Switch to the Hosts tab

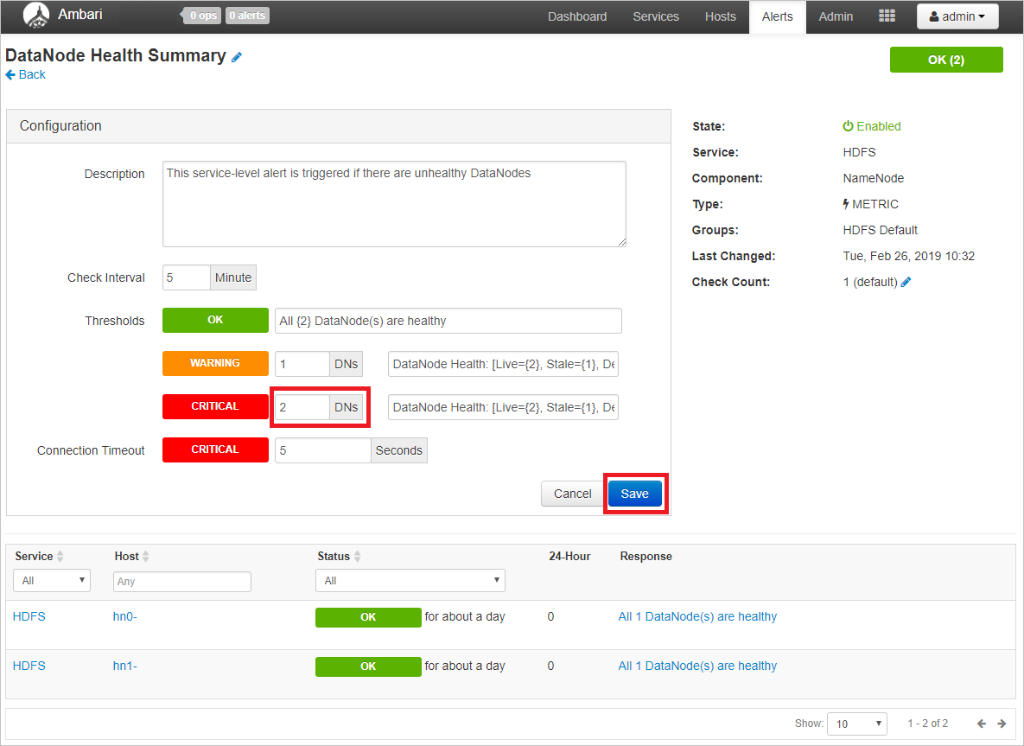point(720,16)
